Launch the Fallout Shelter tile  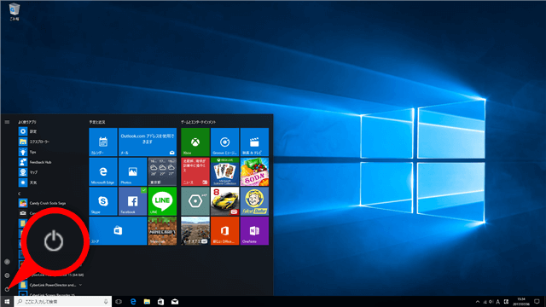tap(254, 201)
